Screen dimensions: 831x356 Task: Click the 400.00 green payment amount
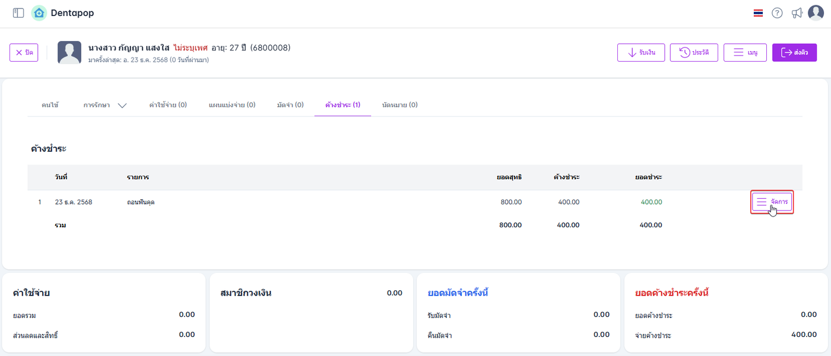click(651, 202)
